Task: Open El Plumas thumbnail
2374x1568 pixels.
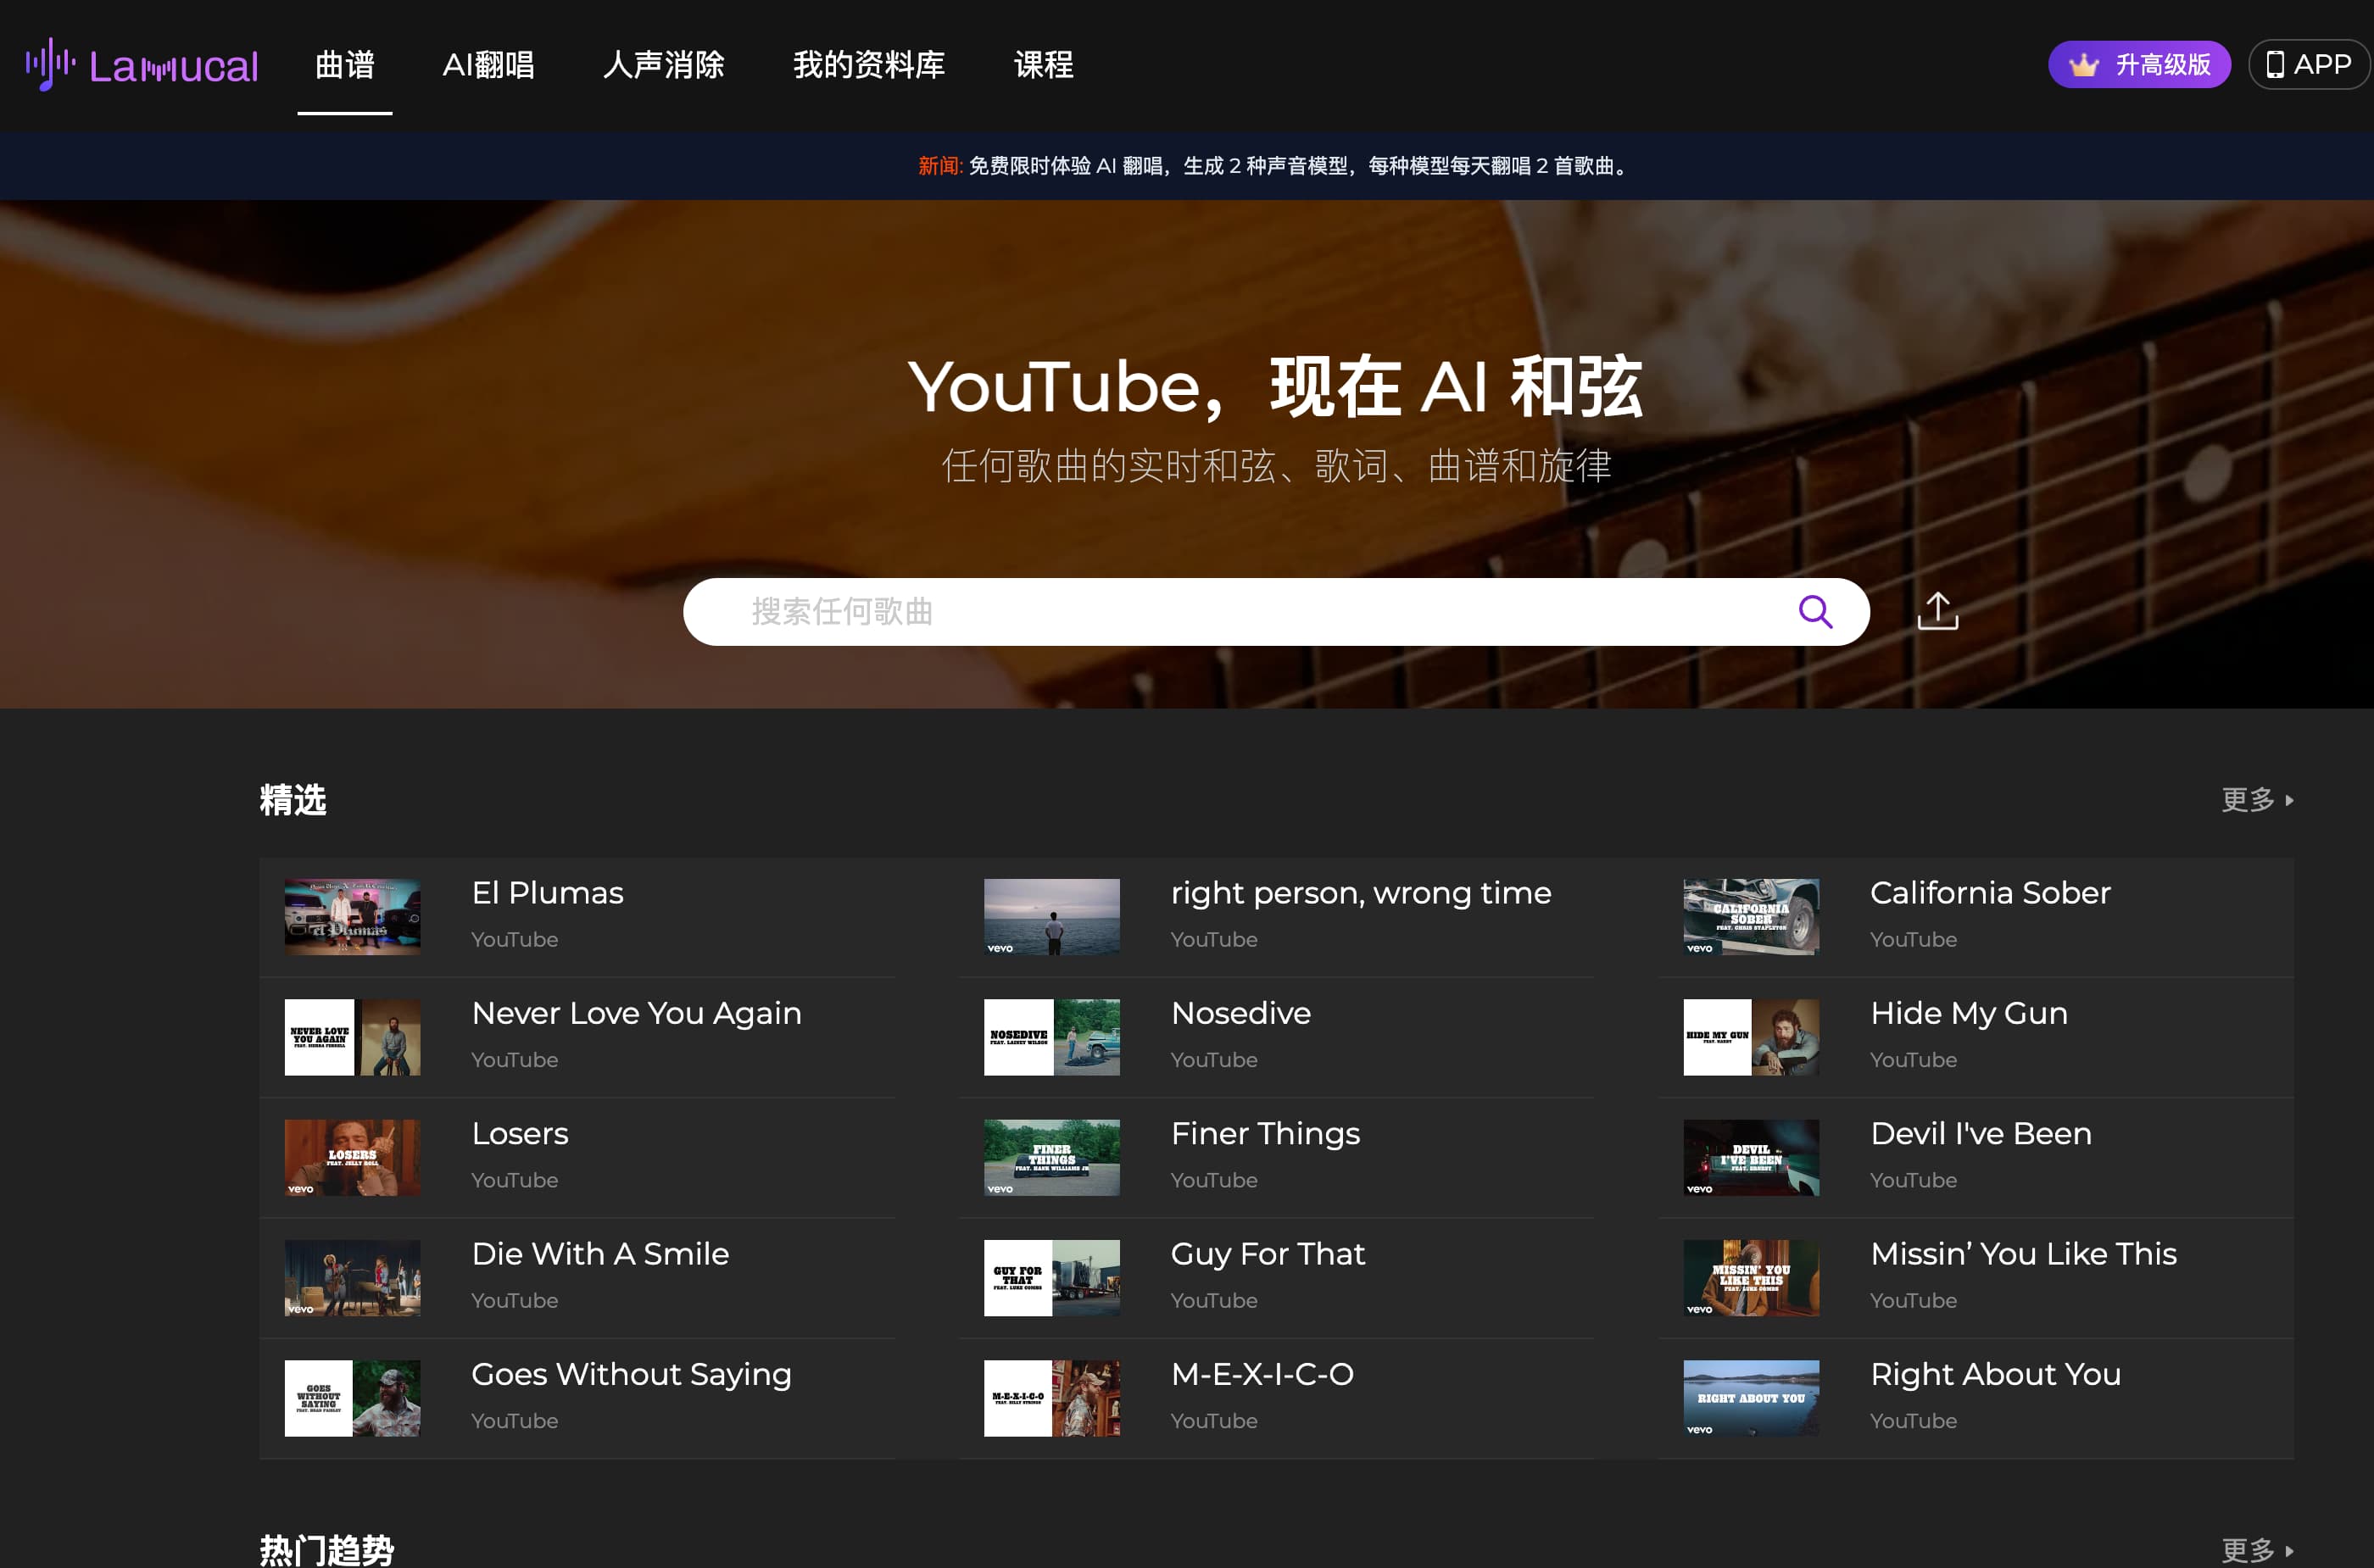Action: click(352, 917)
